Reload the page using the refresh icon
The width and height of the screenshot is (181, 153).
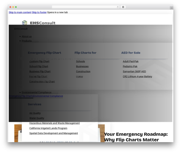(118, 7)
